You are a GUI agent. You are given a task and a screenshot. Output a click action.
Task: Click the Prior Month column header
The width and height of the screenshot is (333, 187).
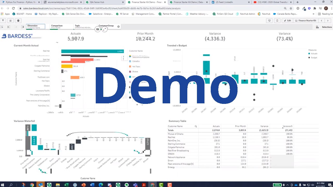click(x=240, y=126)
